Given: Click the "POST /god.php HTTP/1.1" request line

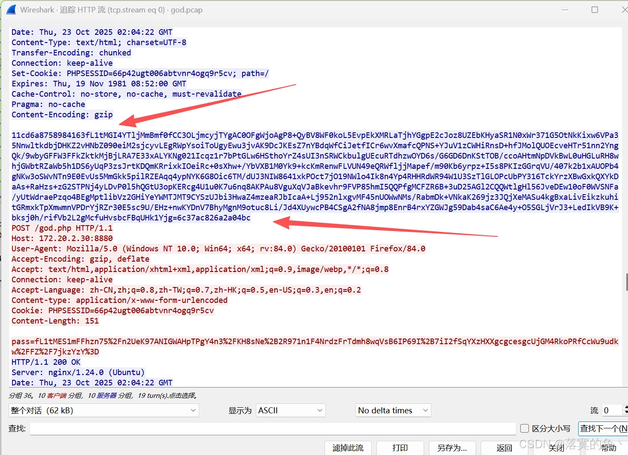Looking at the screenshot, I should pos(62,228).
